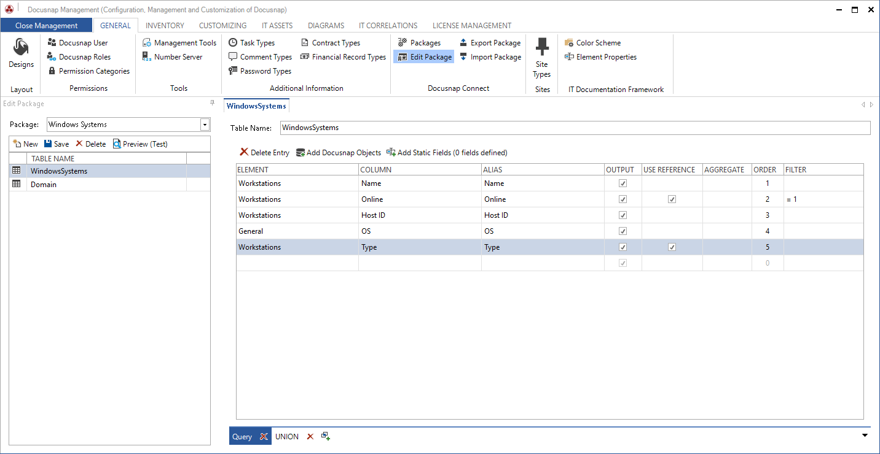
Task: Add a new query with plus icon
Action: pos(326,436)
